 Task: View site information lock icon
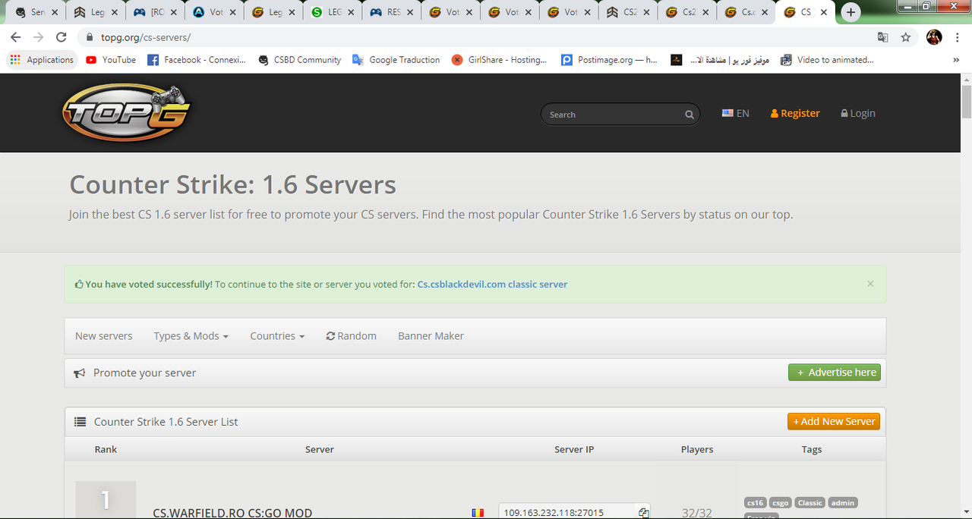click(90, 37)
